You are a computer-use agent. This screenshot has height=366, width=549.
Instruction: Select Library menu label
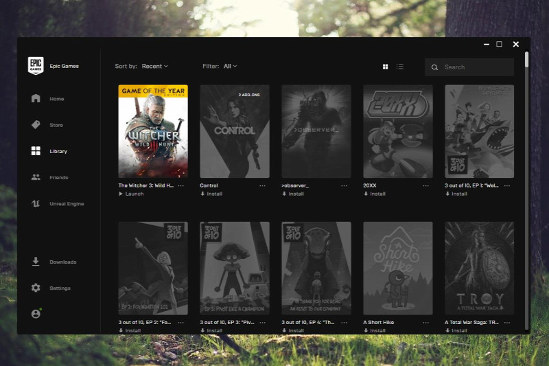pos(58,151)
